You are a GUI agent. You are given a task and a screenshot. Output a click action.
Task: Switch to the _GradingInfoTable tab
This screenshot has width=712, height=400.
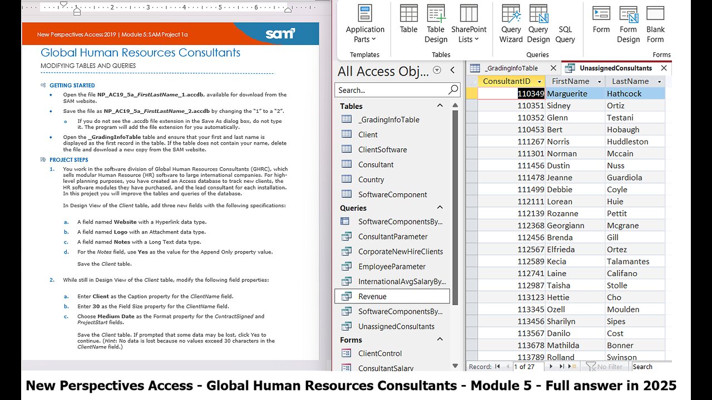click(x=511, y=68)
